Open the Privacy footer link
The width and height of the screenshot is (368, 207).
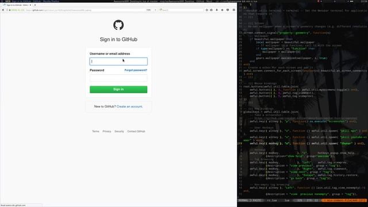click(x=107, y=132)
